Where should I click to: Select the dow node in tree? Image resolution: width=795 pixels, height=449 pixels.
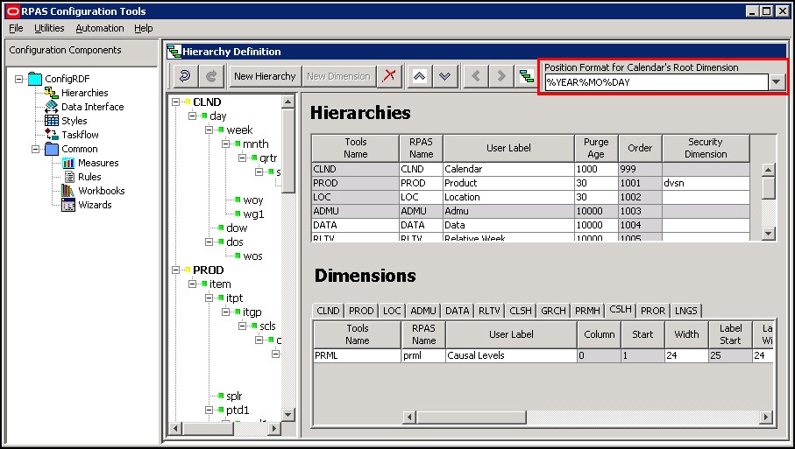coord(237,228)
